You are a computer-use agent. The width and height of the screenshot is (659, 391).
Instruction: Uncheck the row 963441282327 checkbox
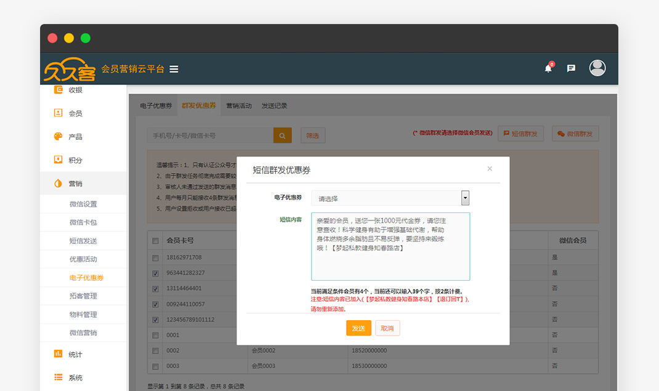pyautogui.click(x=155, y=273)
